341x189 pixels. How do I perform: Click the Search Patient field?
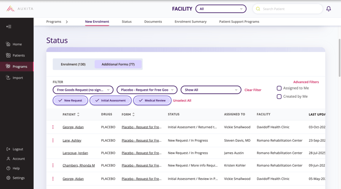(288, 9)
